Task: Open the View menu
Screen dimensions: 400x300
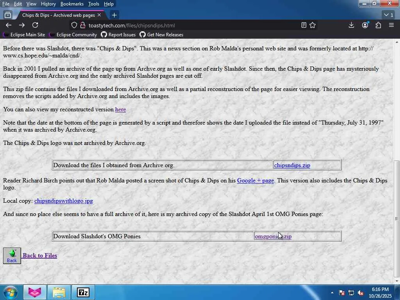Action: [31, 4]
